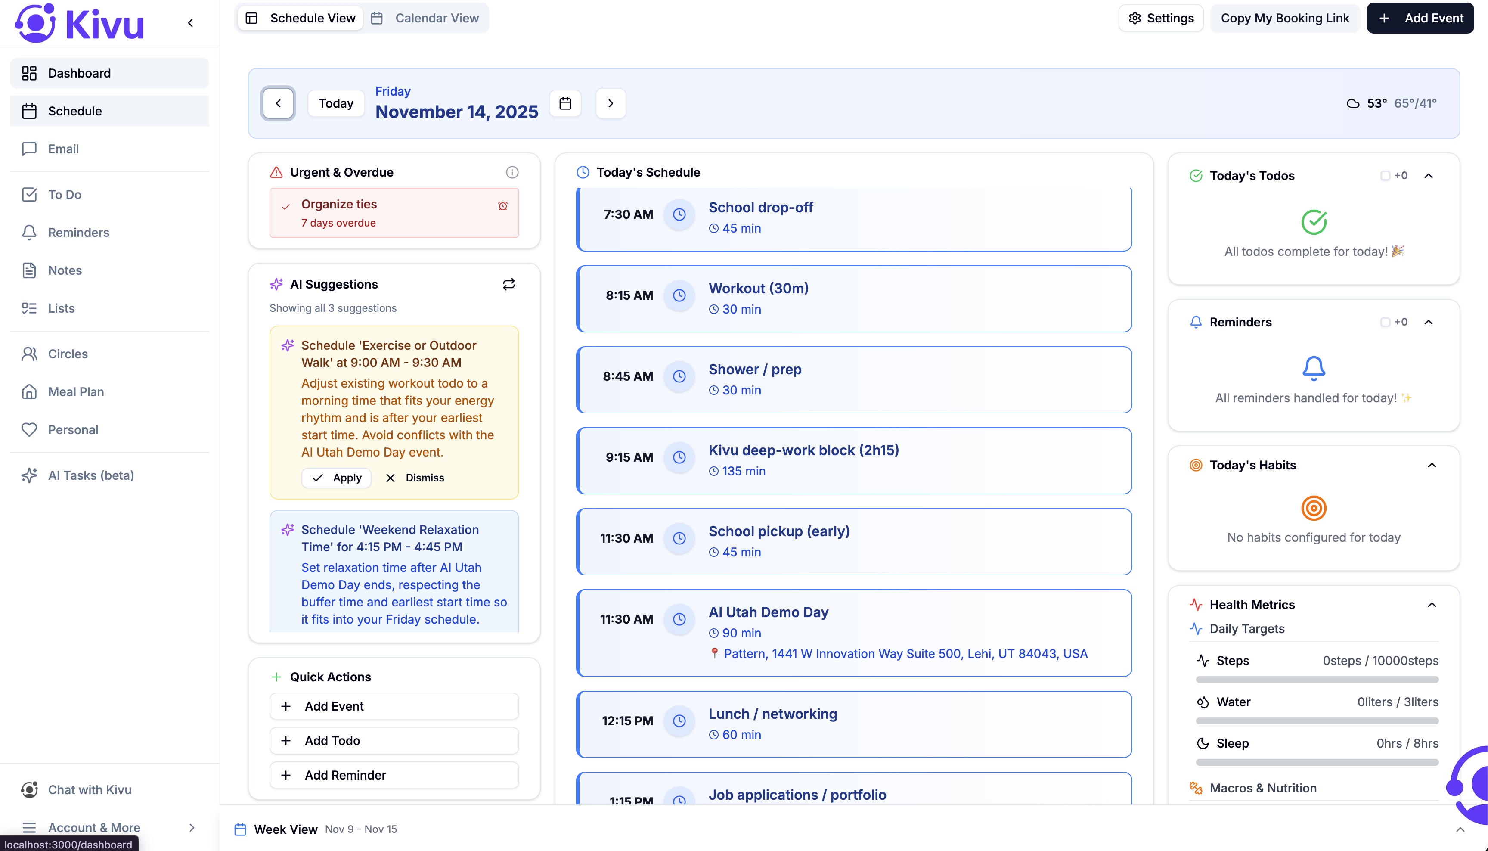The width and height of the screenshot is (1488, 851).
Task: Click Copy My Booking Link
Action: (x=1285, y=18)
